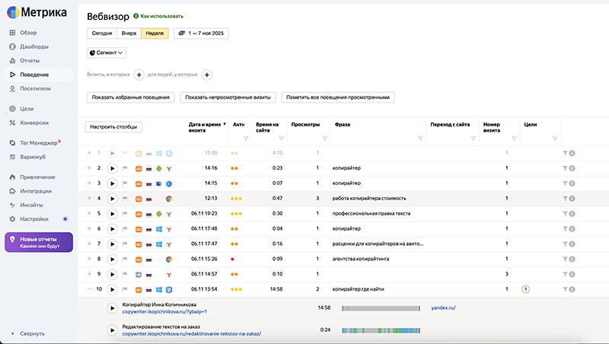The height and width of the screenshot is (344, 609).
Task: Flag visit 6 as favorite
Action: 125,229
